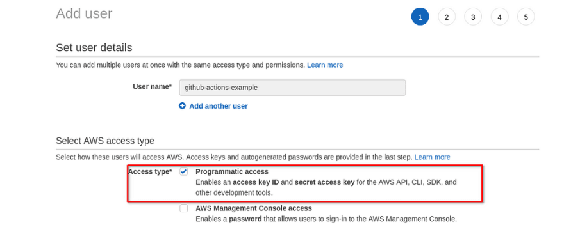Open Learn more about AWS access type
This screenshot has height=248, width=564.
tap(433, 157)
